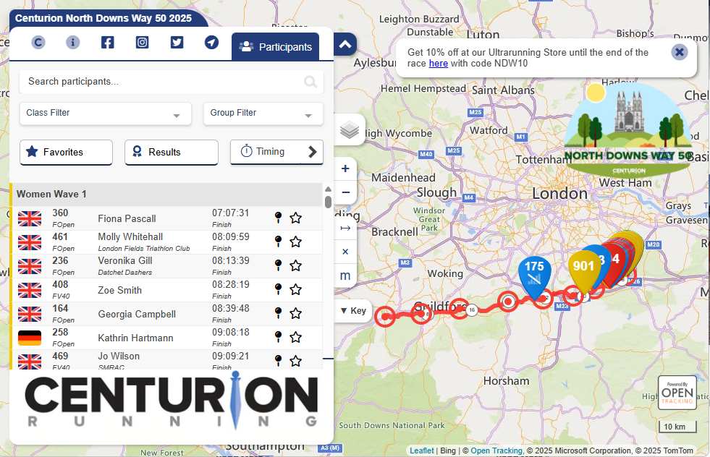Star Georgia Campbell as a favorite
710x457 pixels.
pyautogui.click(x=296, y=313)
